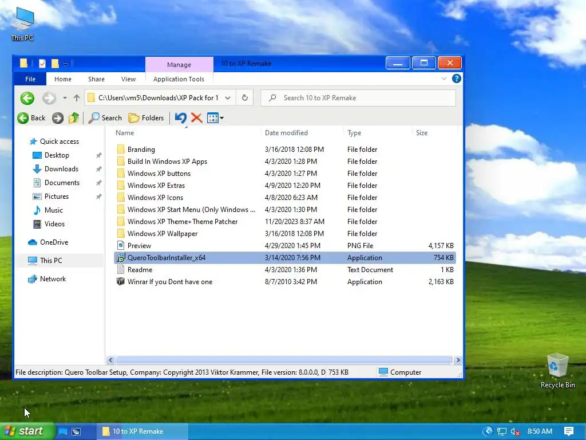Open Documents in navigation pane
586x440 pixels.
tap(57, 183)
